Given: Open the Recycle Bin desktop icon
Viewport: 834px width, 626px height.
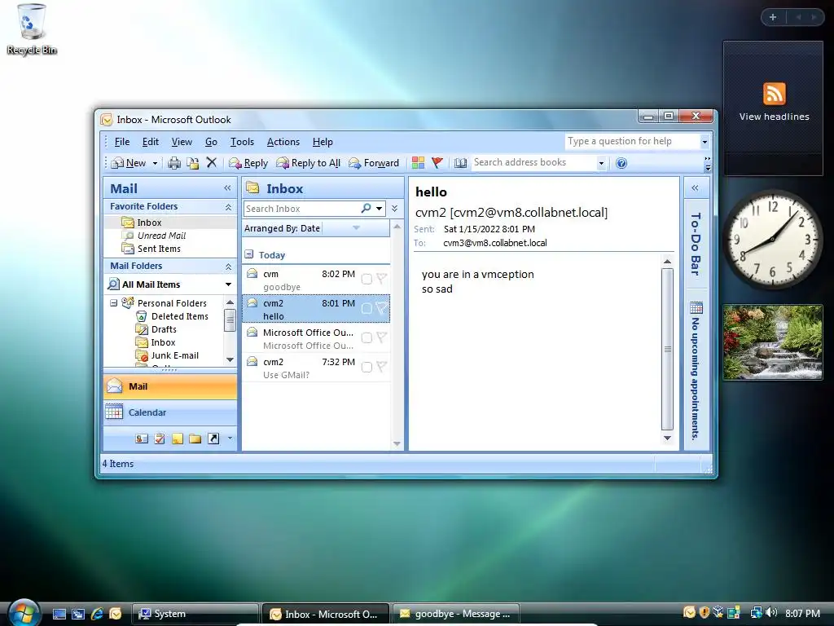Looking at the screenshot, I should pos(32,29).
